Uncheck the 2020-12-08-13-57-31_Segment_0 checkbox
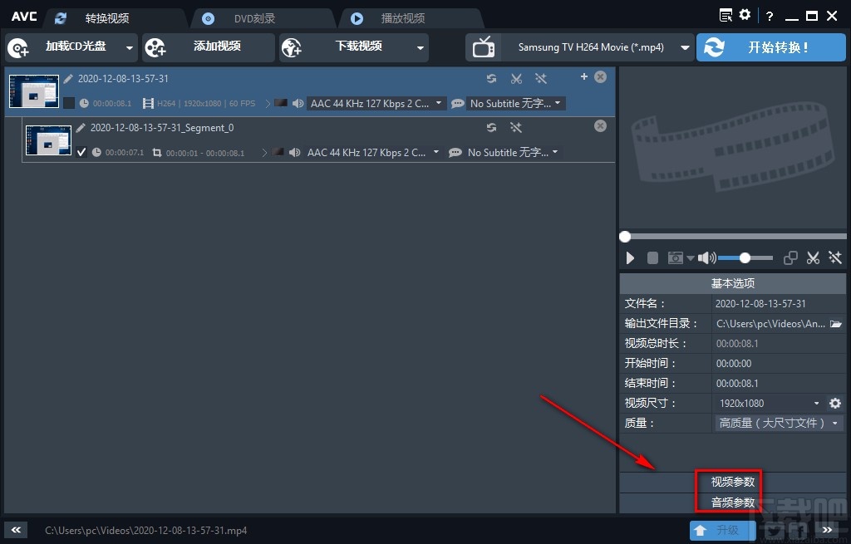This screenshot has width=851, height=544. pyautogui.click(x=81, y=152)
